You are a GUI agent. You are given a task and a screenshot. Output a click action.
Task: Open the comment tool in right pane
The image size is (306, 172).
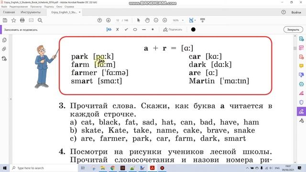301,66
